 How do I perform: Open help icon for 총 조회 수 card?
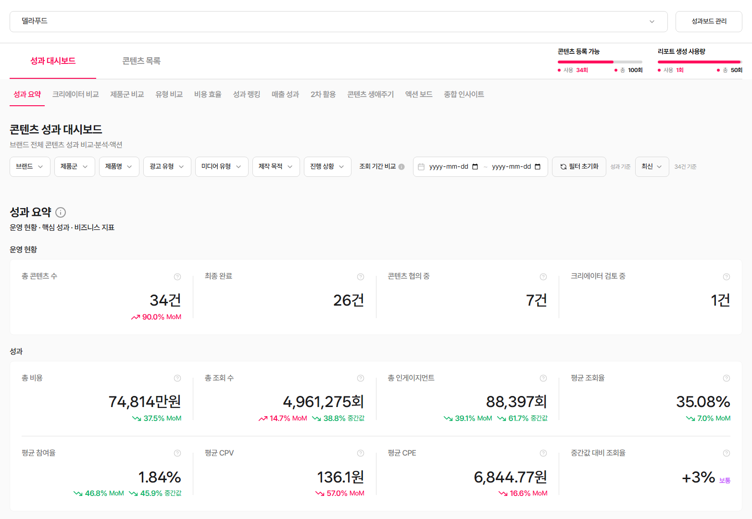361,378
